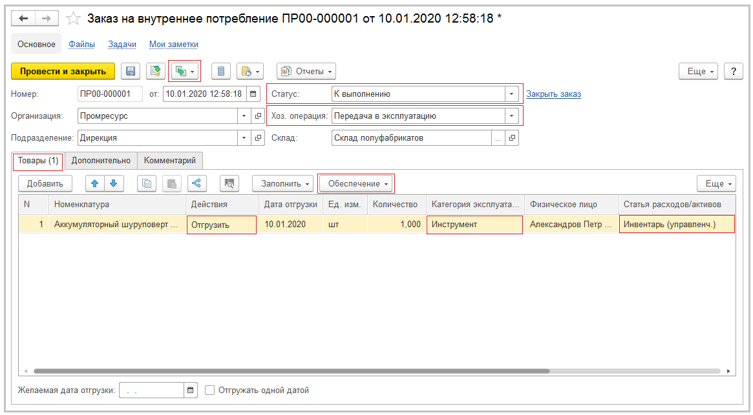Click the Александров Петр cell
The height and width of the screenshot is (415, 753).
(x=571, y=225)
